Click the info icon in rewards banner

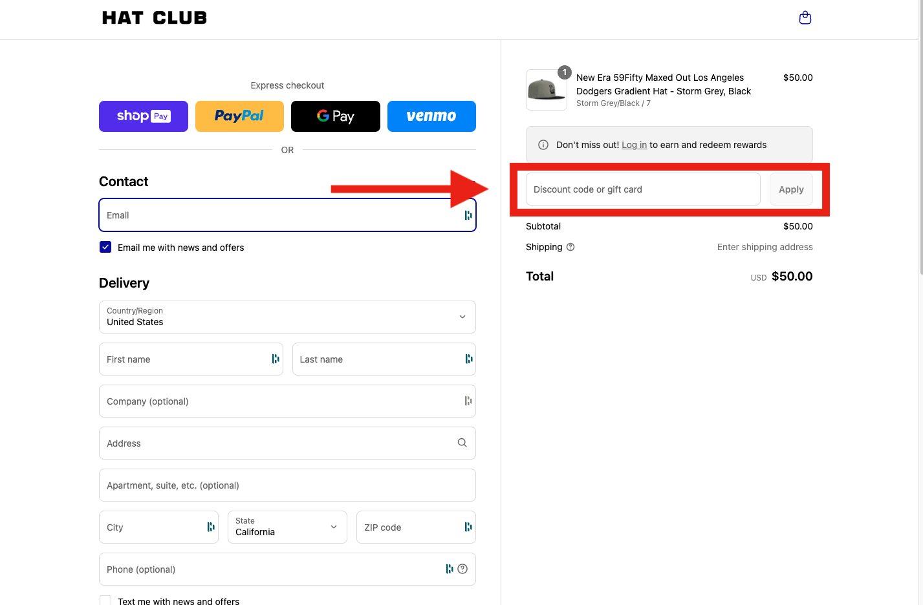(x=543, y=145)
